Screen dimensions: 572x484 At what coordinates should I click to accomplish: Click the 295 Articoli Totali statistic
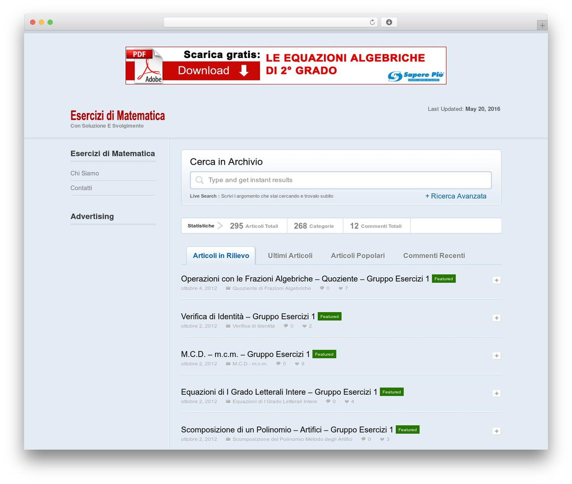pyautogui.click(x=254, y=226)
